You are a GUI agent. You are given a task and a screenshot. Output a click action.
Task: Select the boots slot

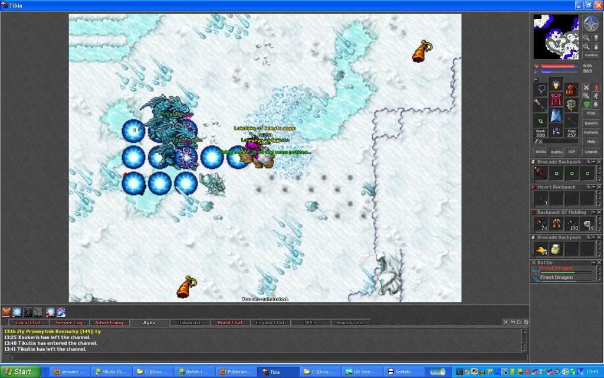coord(556,131)
